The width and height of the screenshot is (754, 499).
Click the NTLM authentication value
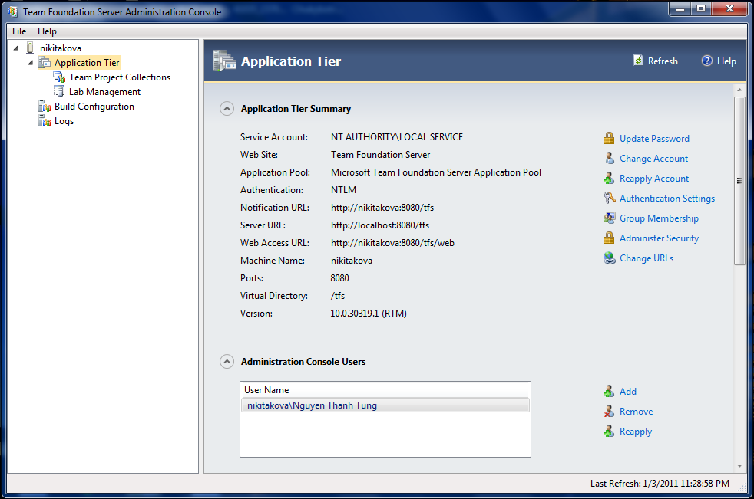click(343, 189)
